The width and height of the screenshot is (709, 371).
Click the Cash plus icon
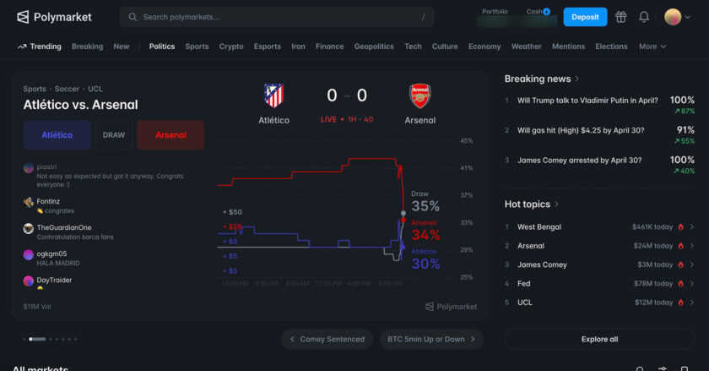point(546,12)
